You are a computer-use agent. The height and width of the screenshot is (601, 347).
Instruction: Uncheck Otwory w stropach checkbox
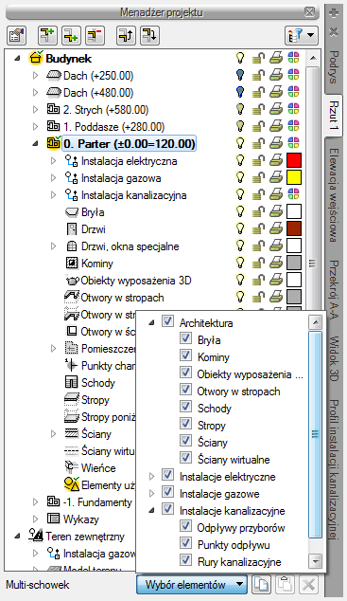coord(185,390)
